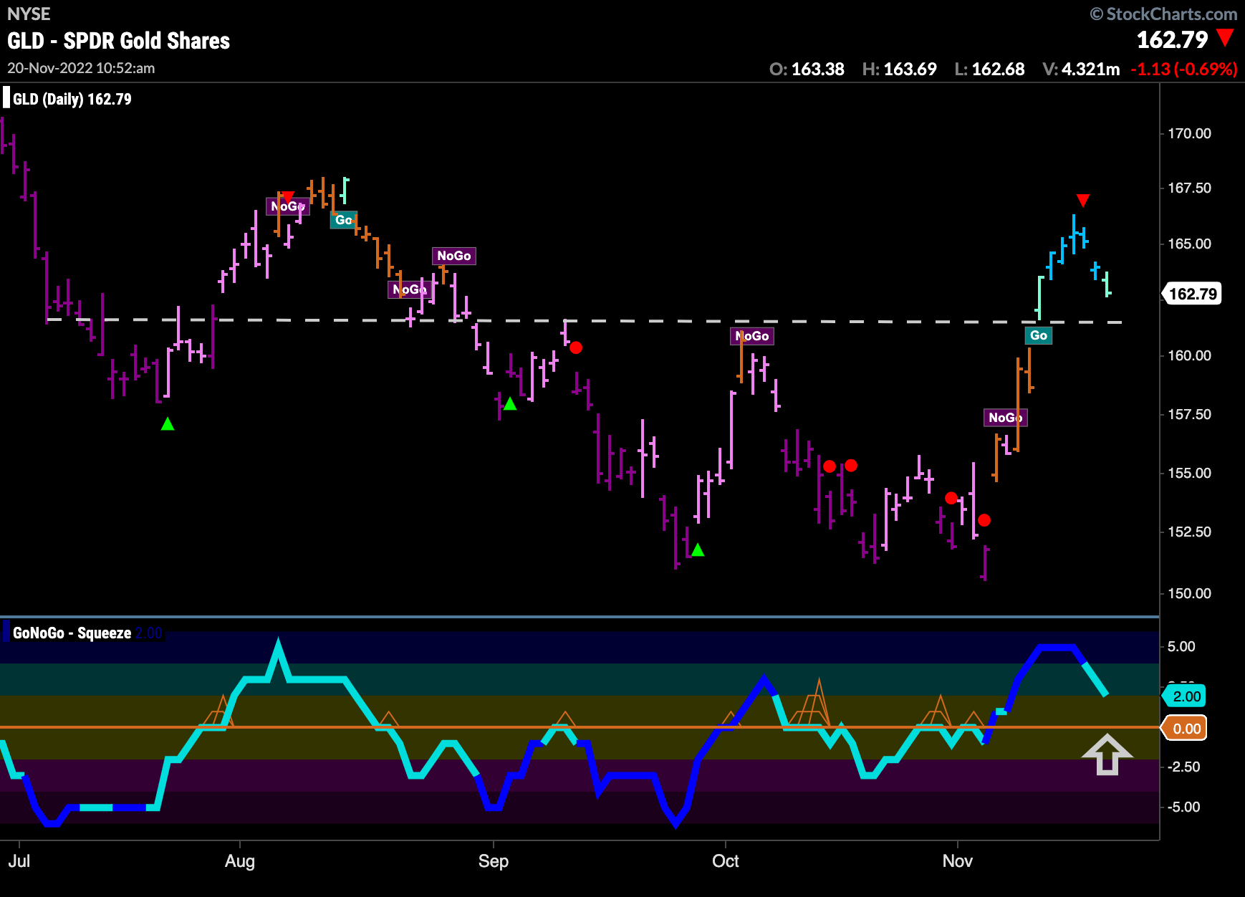Screen dimensions: 1245x897
Task: Click the GLD (Daily) 162.79 legend label
Action: point(72,100)
